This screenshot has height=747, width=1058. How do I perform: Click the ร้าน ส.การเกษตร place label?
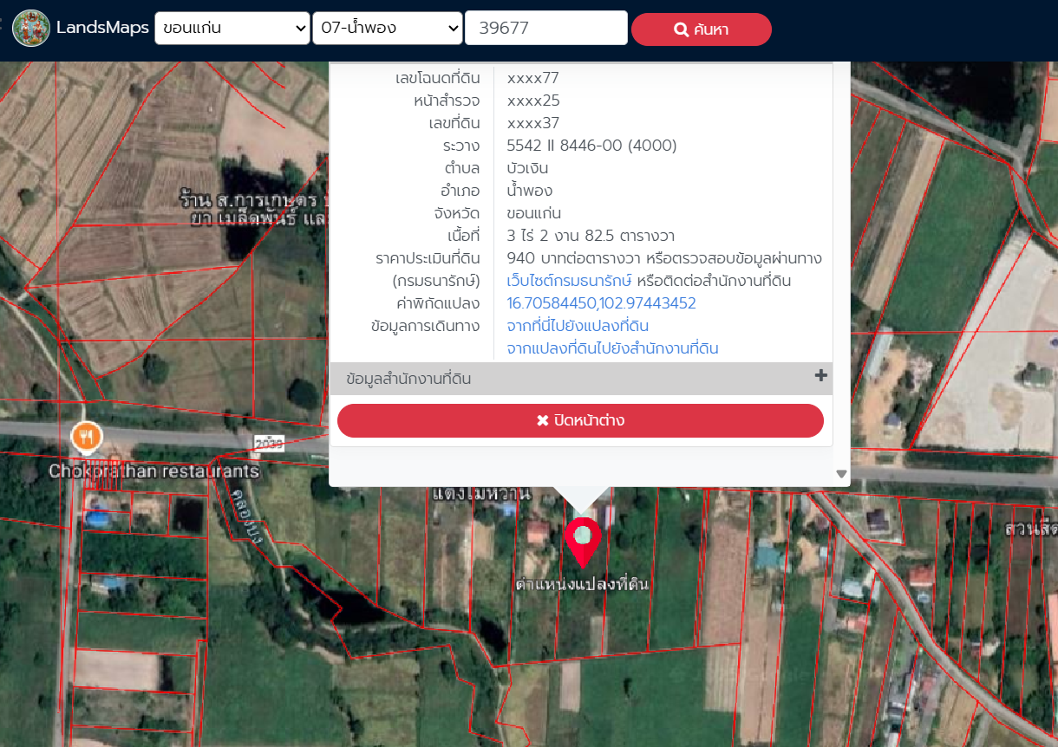click(251, 198)
